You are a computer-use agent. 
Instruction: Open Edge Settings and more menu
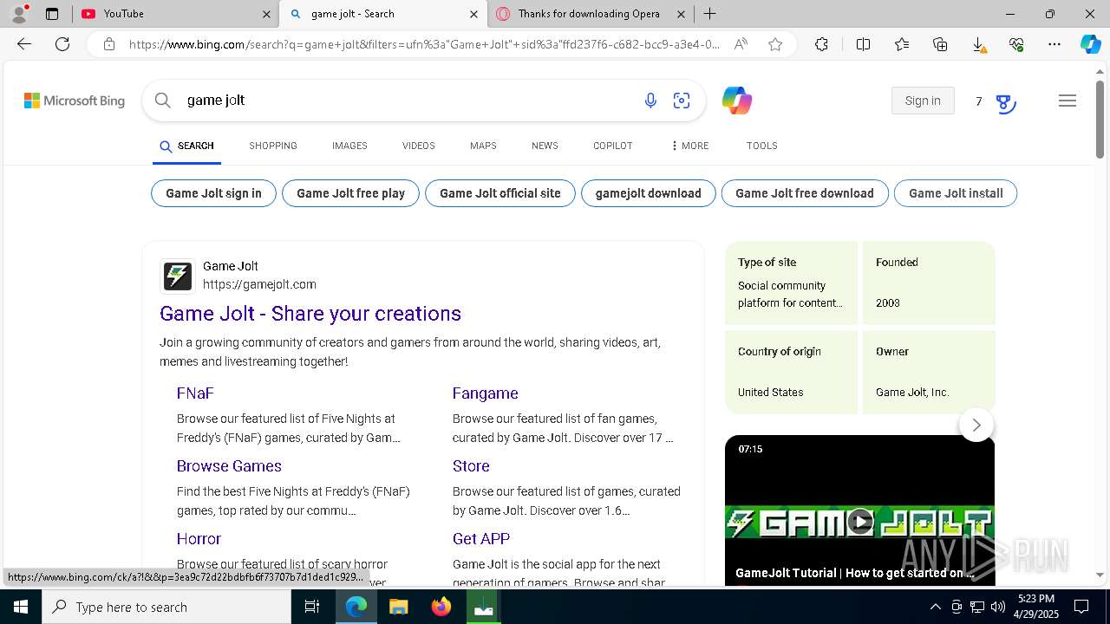click(1054, 44)
